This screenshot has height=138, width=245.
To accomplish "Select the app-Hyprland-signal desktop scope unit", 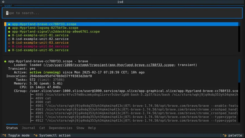I will pos(56,32).
